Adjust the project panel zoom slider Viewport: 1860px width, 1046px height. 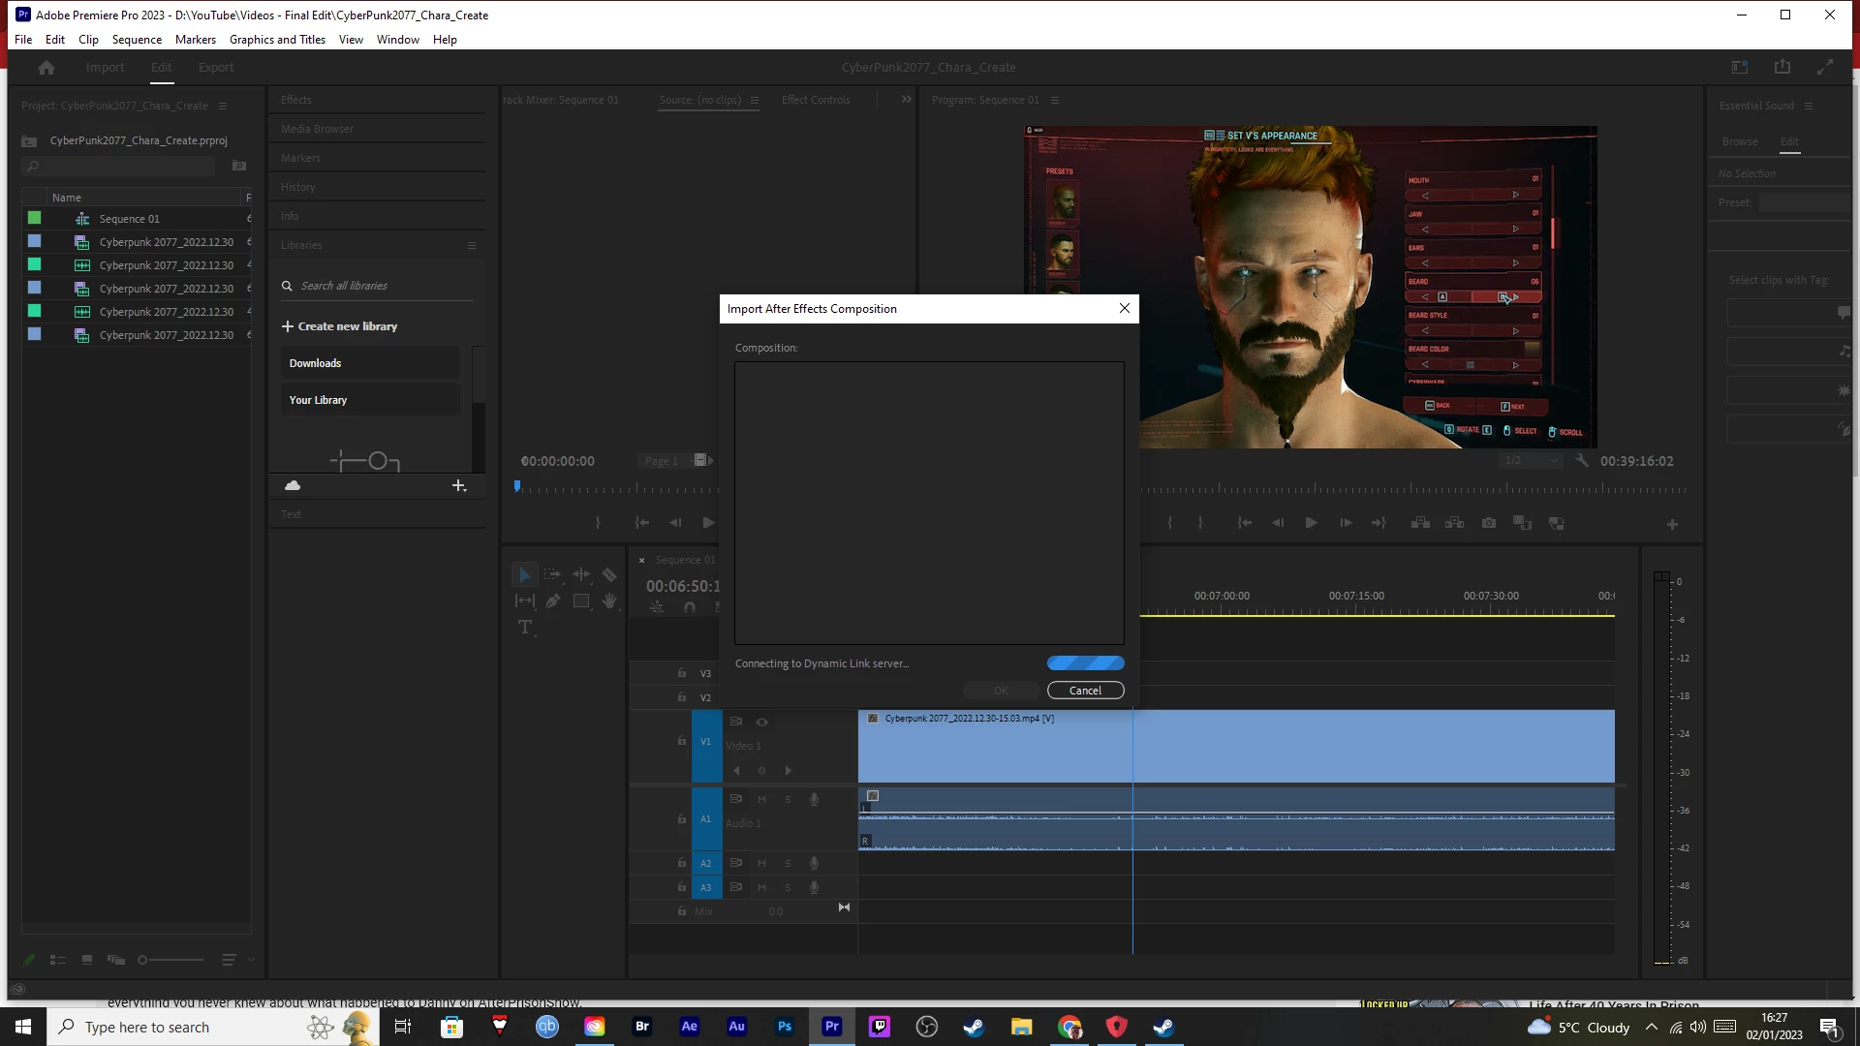tap(143, 961)
